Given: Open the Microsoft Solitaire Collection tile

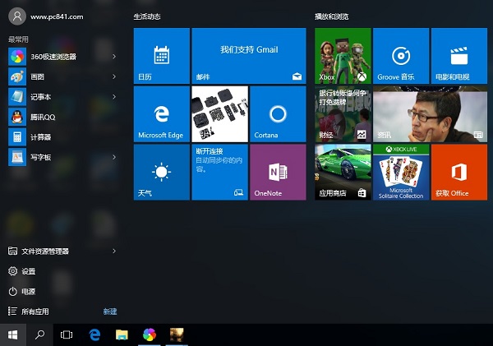Looking at the screenshot, I should click(x=401, y=172).
